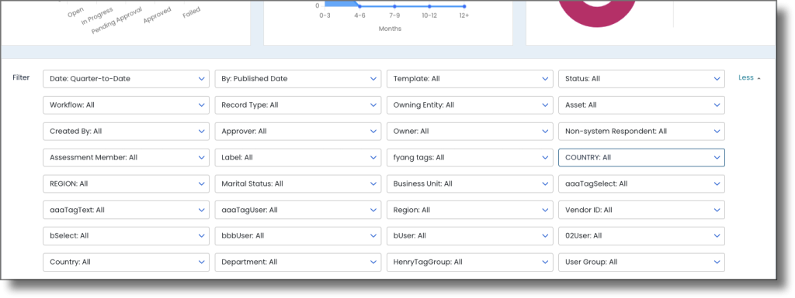Open the uppercase COUNTRY: All filter

(x=642, y=158)
